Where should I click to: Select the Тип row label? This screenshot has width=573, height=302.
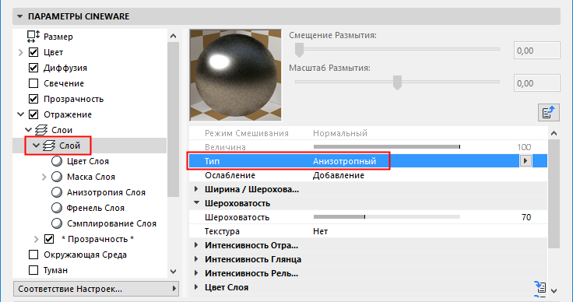pos(213,161)
